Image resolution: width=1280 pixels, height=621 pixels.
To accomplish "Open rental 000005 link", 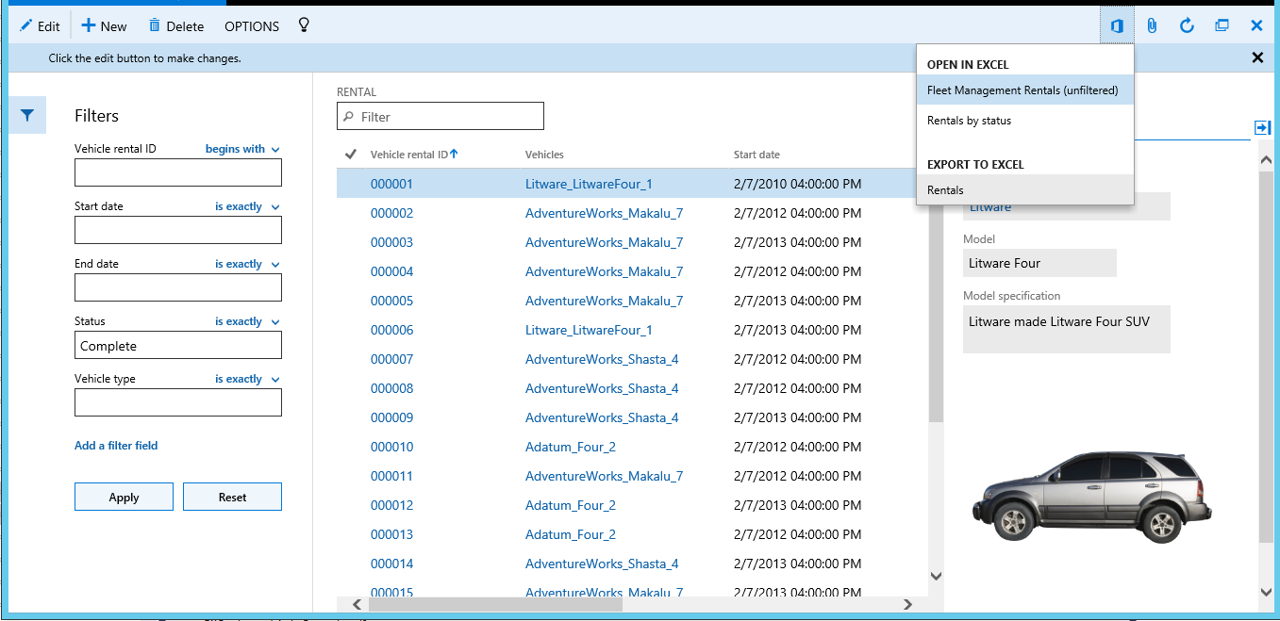I will (391, 301).
